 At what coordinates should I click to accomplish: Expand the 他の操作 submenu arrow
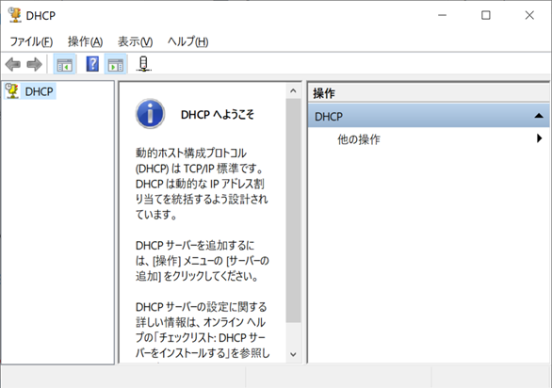pyautogui.click(x=540, y=138)
